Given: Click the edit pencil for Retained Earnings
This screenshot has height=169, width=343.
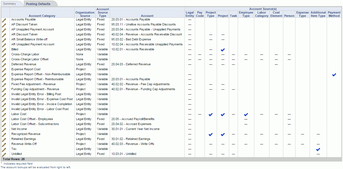Looking at the screenshot, I should [x=4, y=140].
